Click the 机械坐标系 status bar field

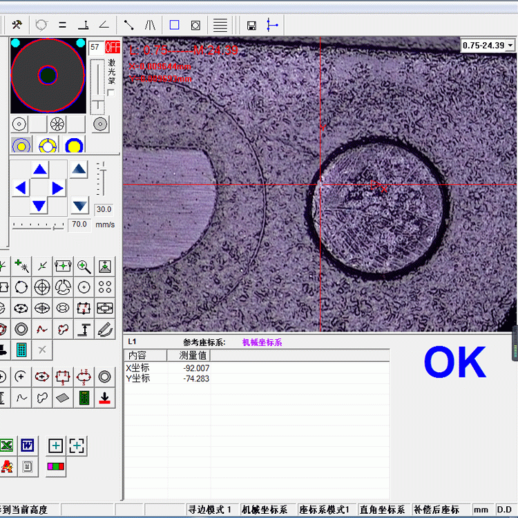click(x=265, y=510)
